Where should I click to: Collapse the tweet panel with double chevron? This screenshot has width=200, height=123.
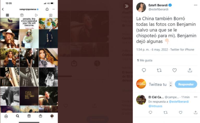pos(126,6)
